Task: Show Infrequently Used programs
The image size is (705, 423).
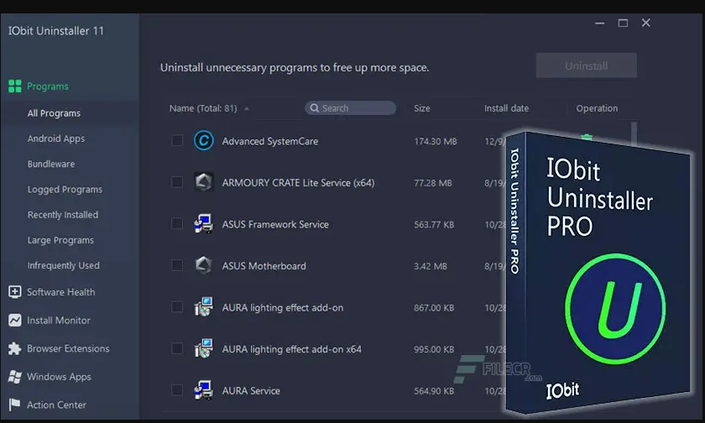Action: coord(64,266)
